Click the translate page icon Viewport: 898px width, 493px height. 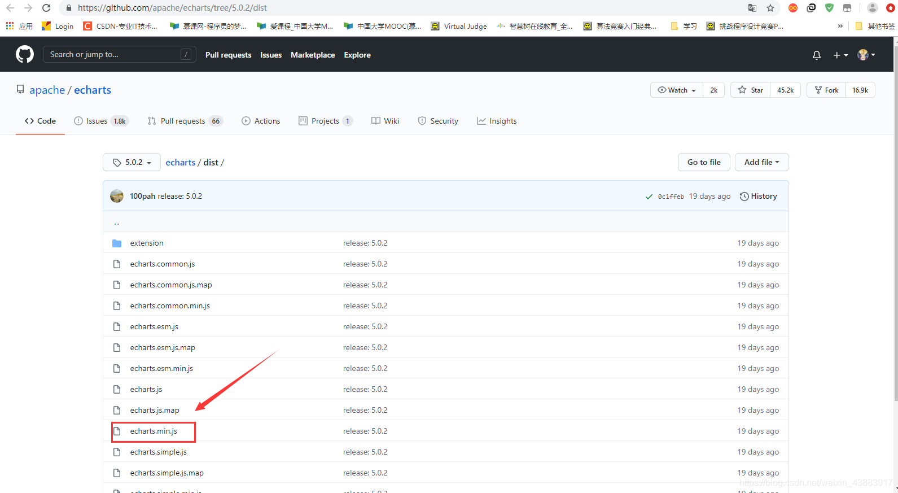752,8
